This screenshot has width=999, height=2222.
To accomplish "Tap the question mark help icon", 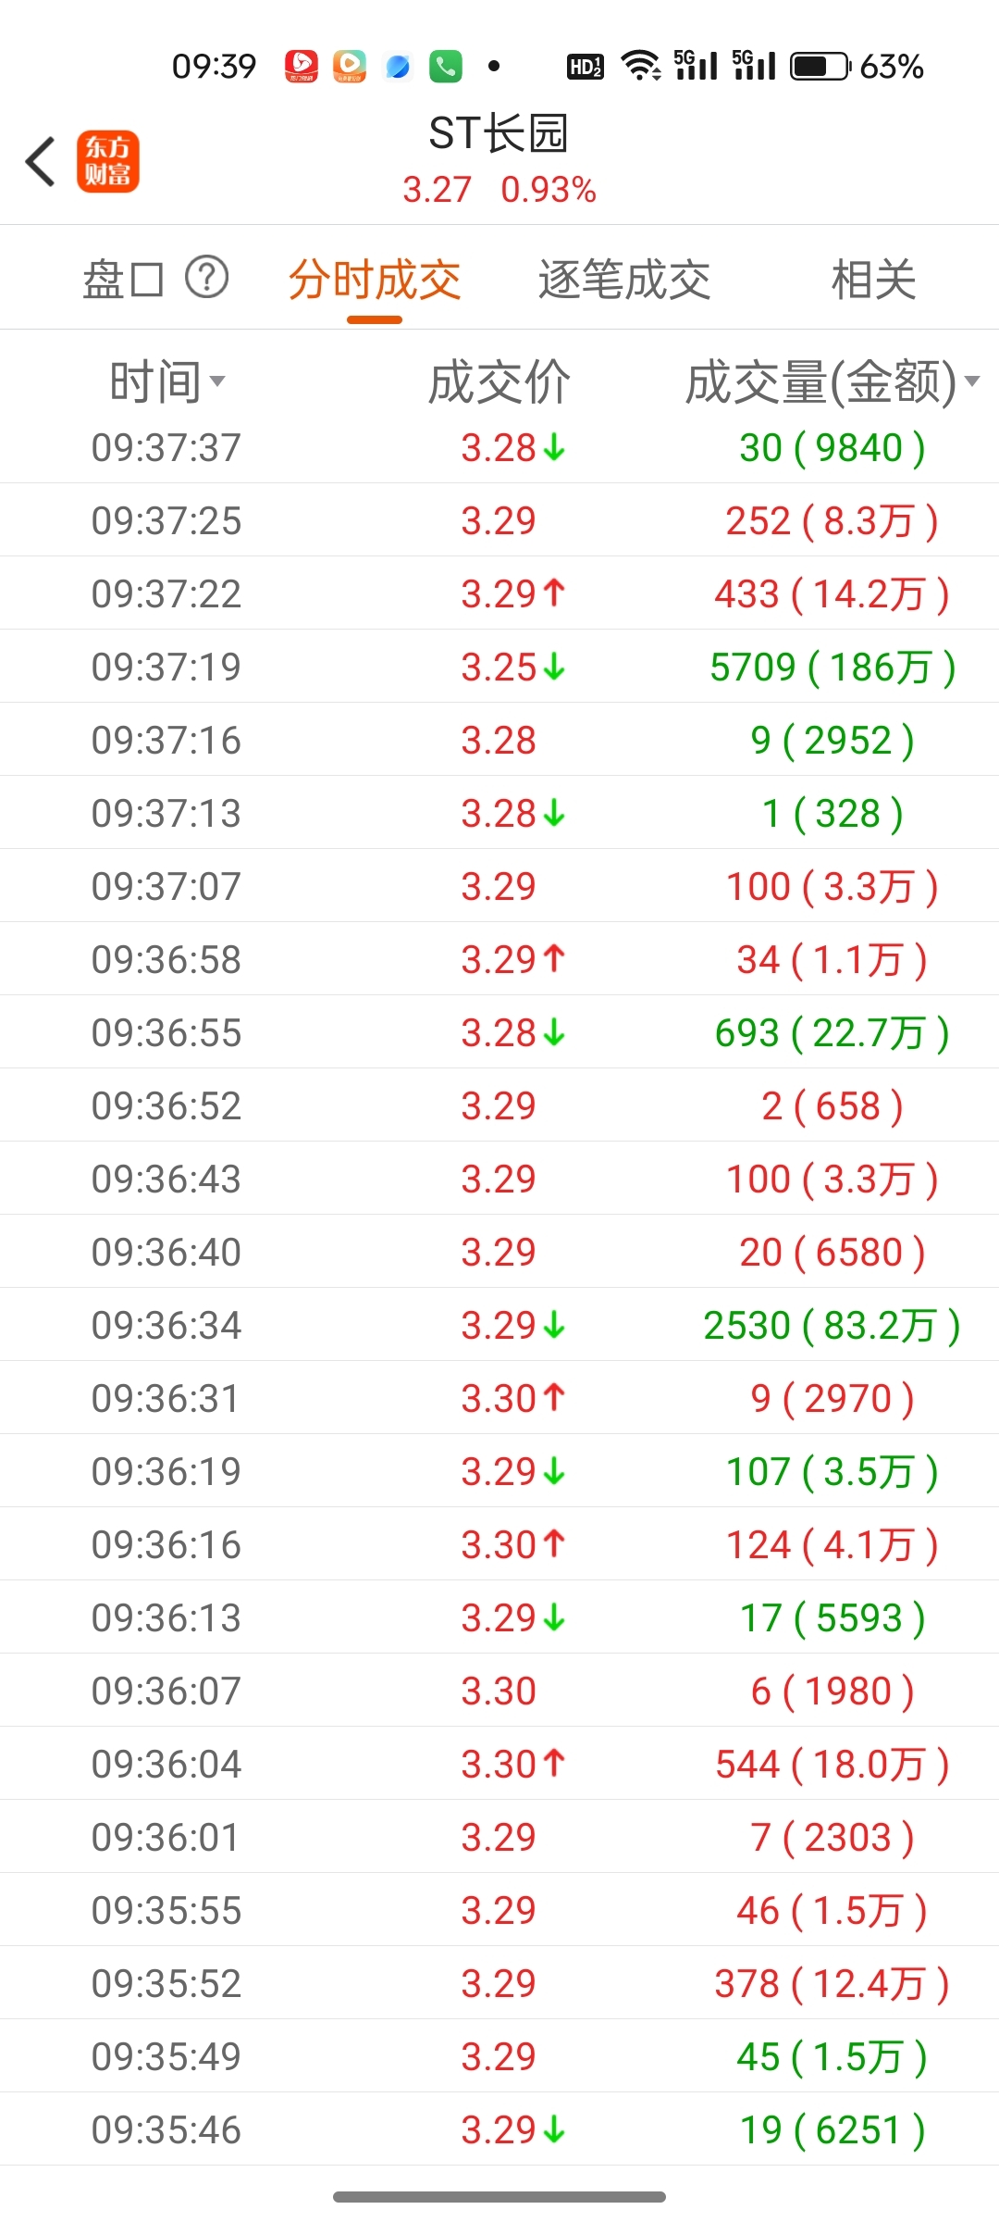I will 206,277.
